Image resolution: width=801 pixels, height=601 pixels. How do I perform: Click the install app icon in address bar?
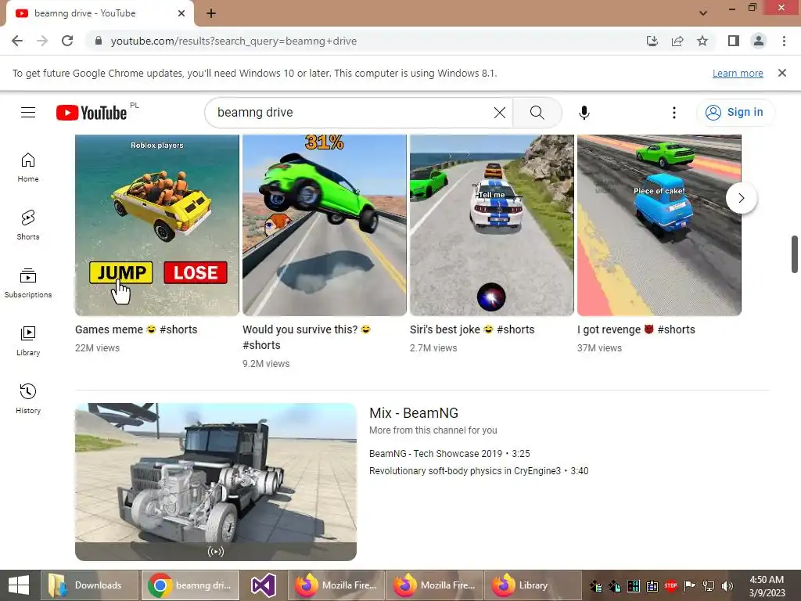click(x=652, y=41)
